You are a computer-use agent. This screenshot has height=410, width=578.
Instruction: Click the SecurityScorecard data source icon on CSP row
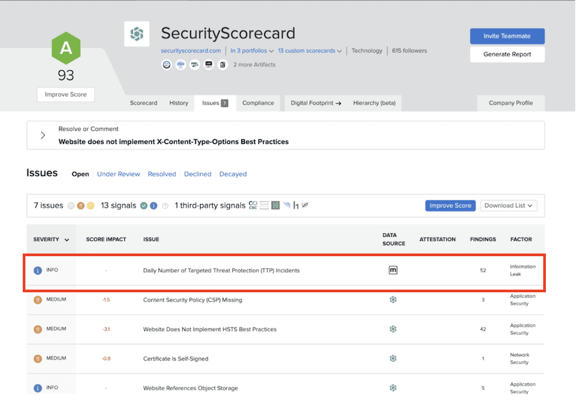[393, 300]
